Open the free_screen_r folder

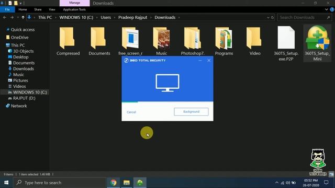130,42
